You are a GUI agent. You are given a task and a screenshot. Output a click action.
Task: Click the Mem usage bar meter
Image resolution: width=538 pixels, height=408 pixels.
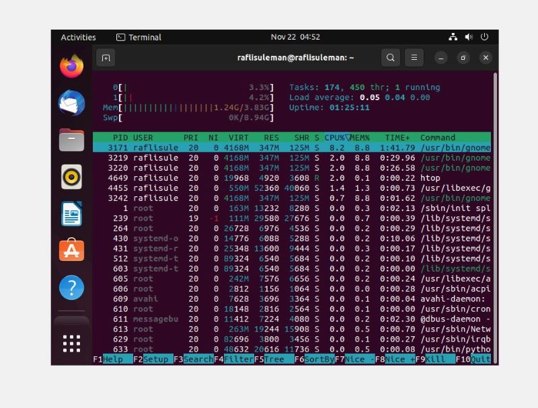tap(188, 108)
